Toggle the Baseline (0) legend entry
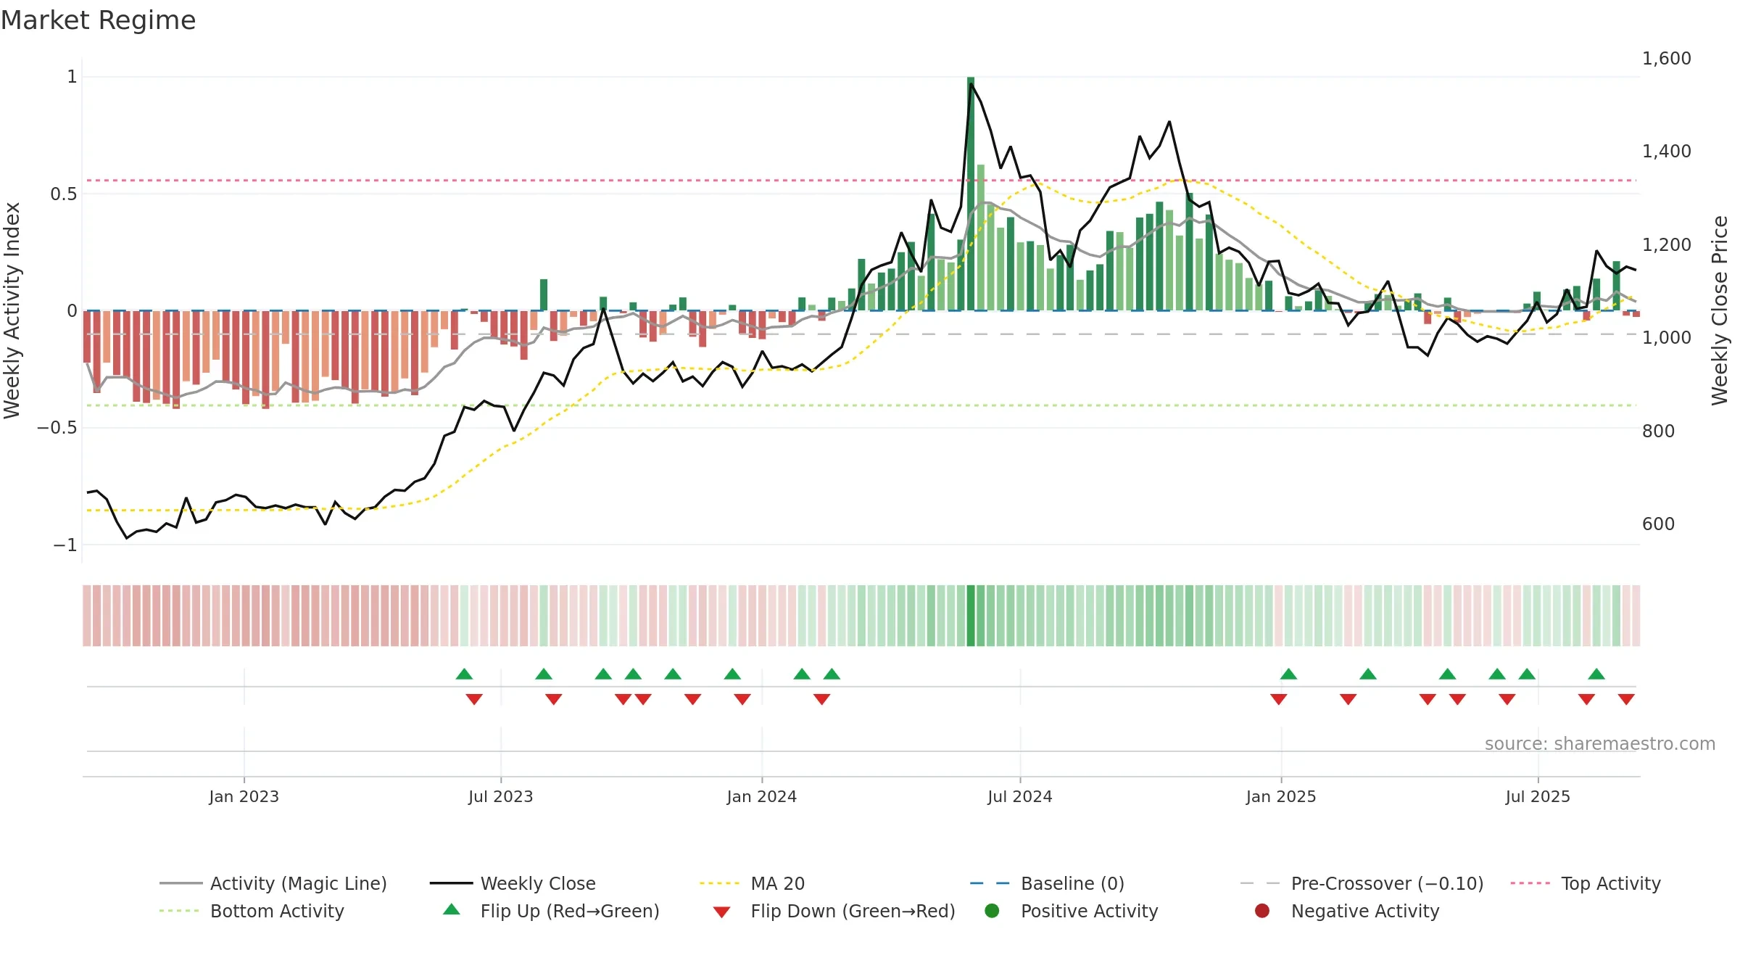Viewport: 1740px width, 979px height. 1047,883
